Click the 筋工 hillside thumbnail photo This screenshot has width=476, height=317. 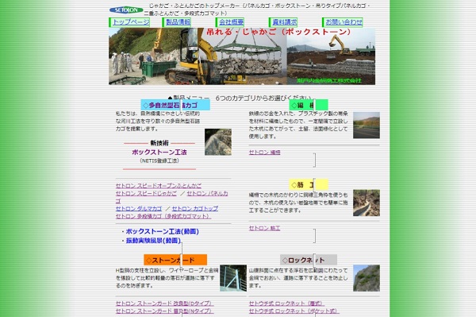point(367,203)
